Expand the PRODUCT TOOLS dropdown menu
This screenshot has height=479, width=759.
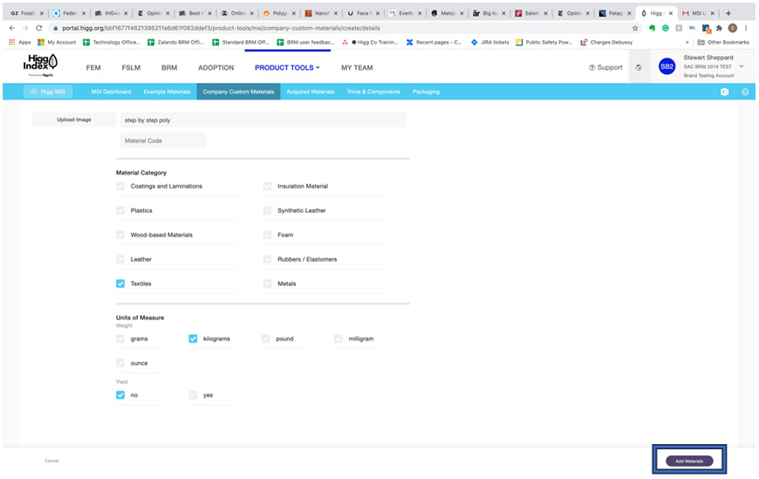(287, 68)
